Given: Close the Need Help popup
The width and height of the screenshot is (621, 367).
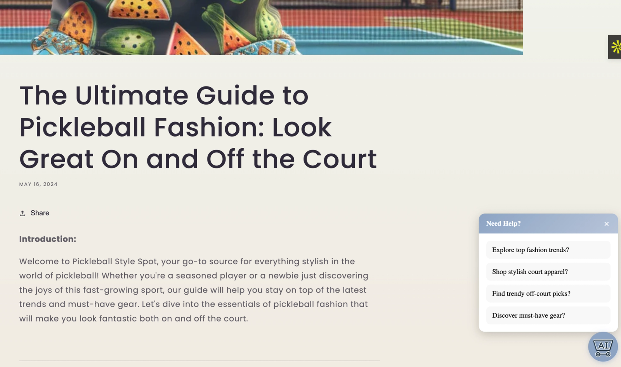Looking at the screenshot, I should pyautogui.click(x=606, y=224).
